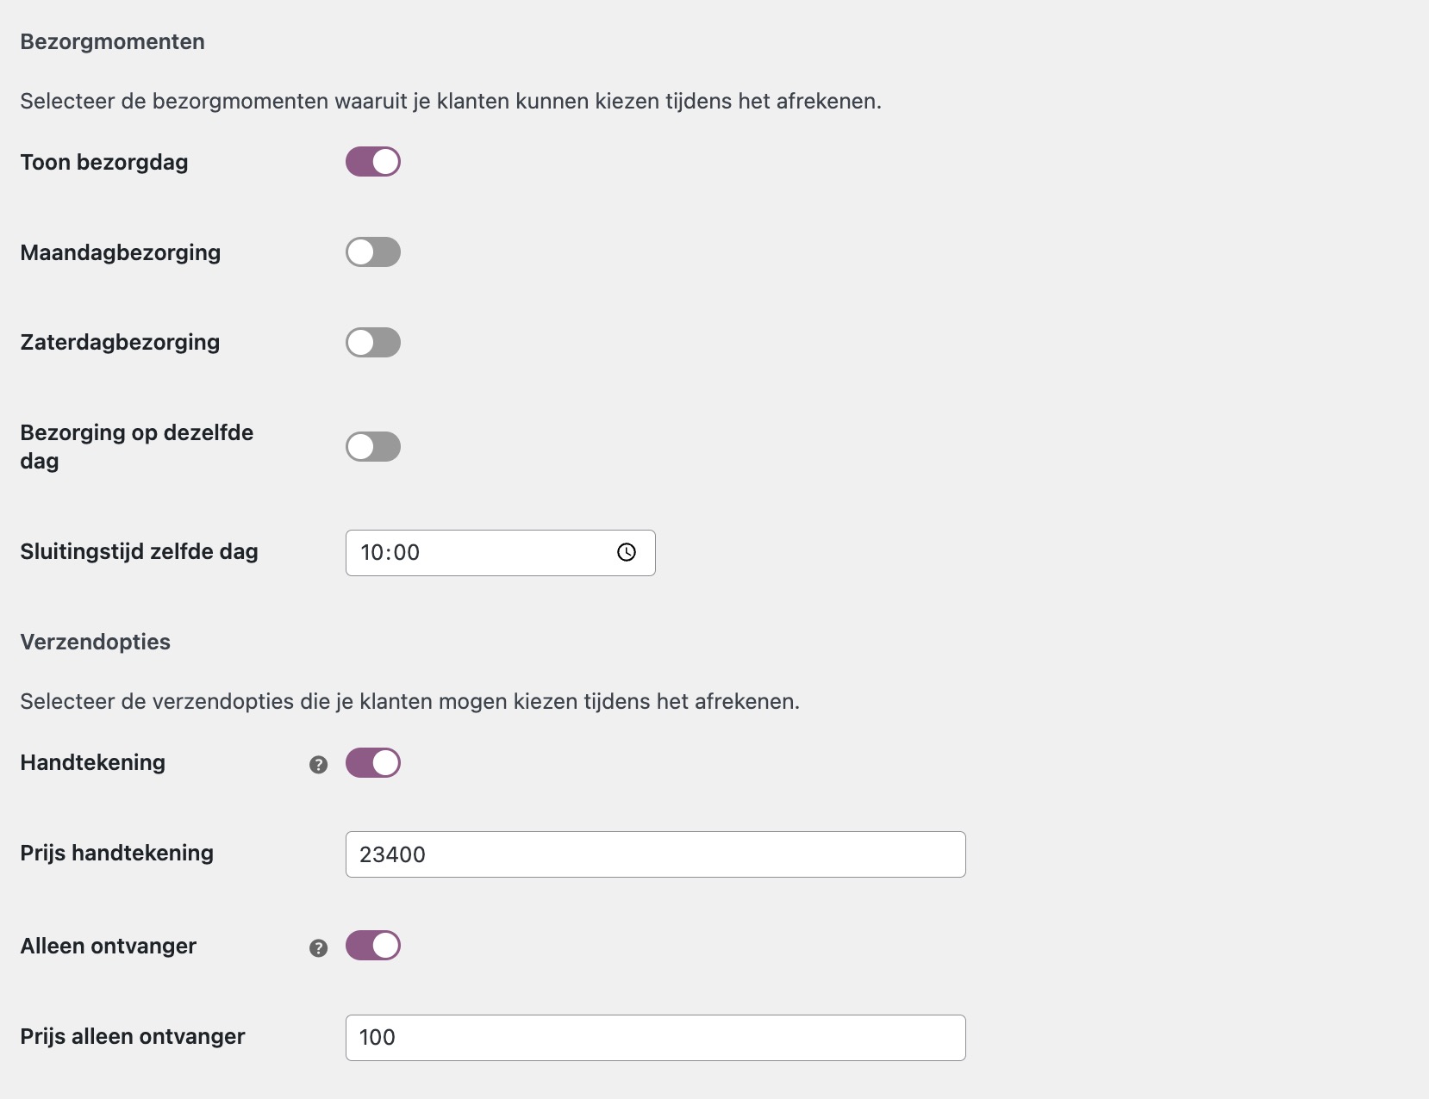
Task: Disable the Alleen ontvanger toggle
Action: point(372,946)
